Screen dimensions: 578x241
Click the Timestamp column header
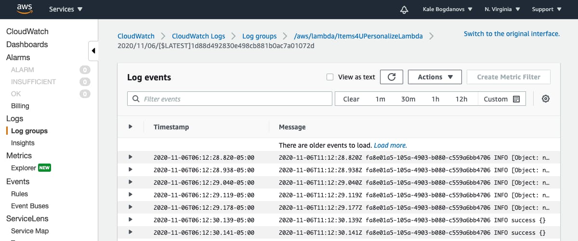coord(171,127)
